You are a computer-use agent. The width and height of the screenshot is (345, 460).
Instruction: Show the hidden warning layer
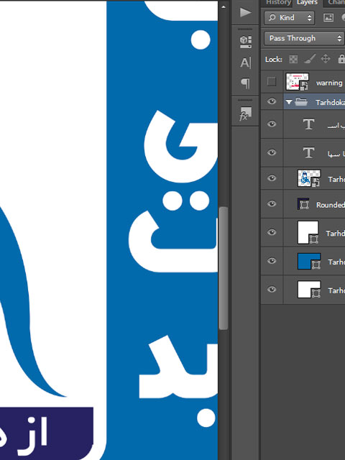tap(272, 82)
